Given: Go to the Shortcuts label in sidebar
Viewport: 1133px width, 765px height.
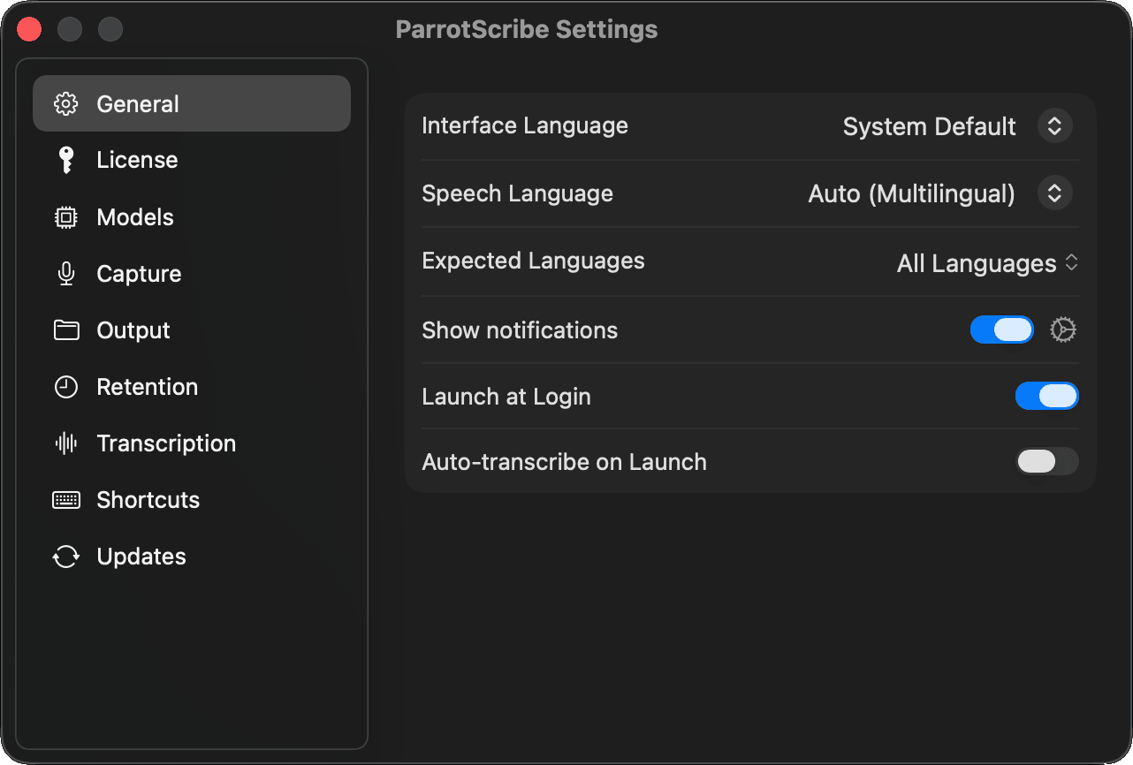Looking at the screenshot, I should coord(148,500).
